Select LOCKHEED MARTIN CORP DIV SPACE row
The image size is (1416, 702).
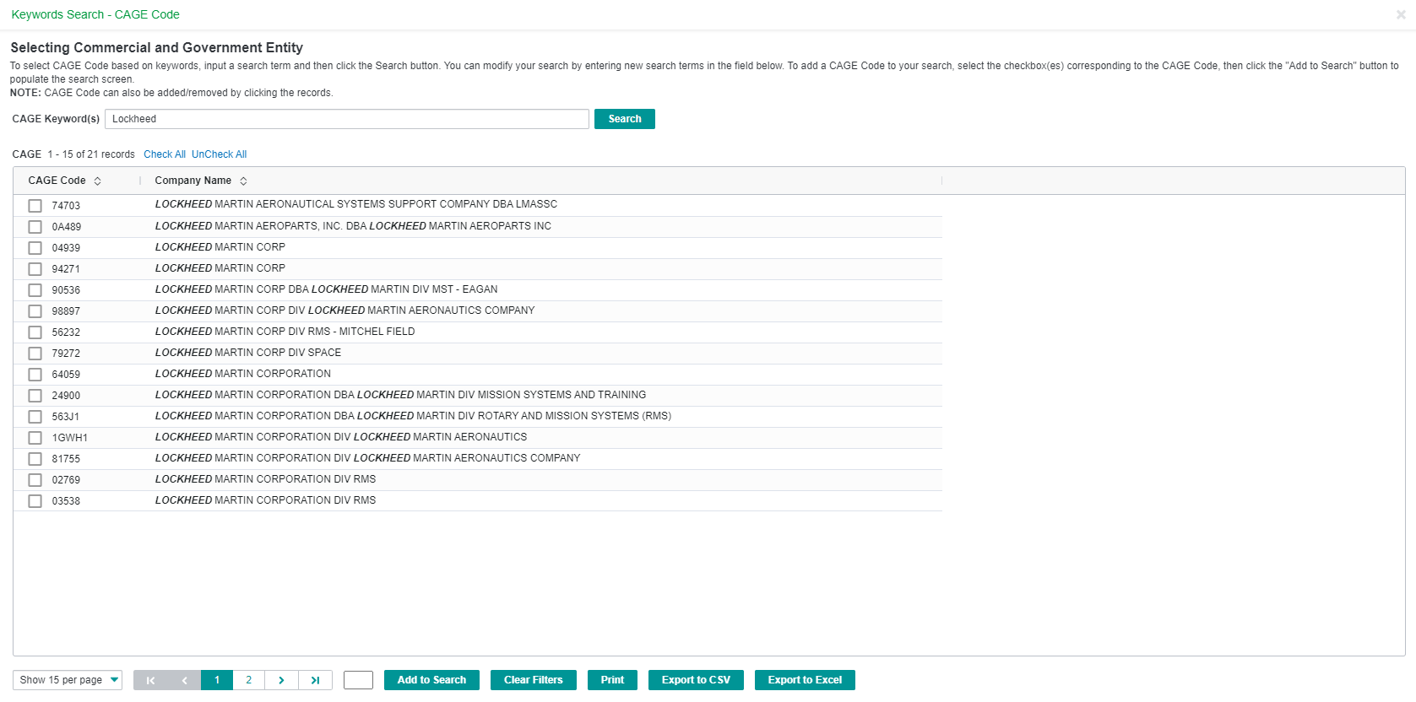click(478, 354)
